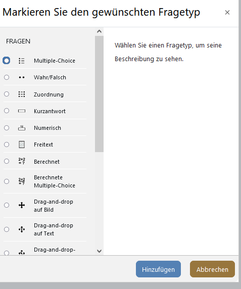Click the scrollbar down arrow
The width and height of the screenshot is (241, 289).
pos(99,251)
